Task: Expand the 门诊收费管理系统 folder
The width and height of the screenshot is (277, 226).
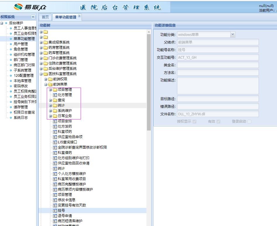Action: point(41,58)
